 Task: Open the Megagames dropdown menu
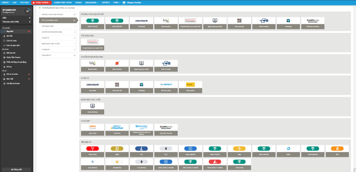[x=92, y=3]
